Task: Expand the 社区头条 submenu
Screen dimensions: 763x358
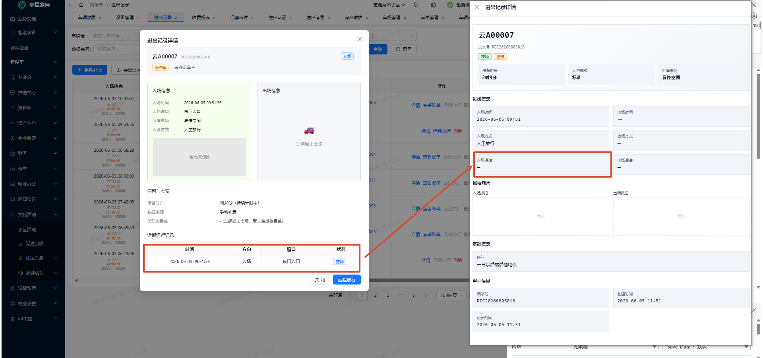Action: tap(55, 258)
